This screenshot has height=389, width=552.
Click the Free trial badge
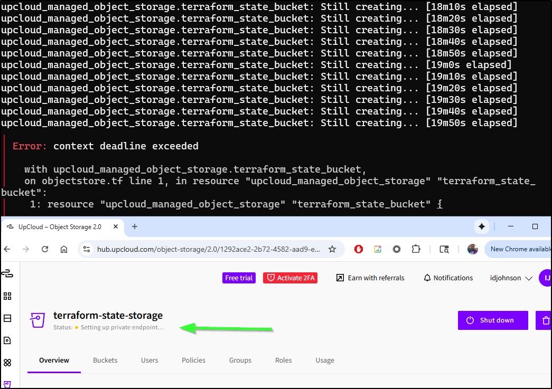[x=239, y=278]
